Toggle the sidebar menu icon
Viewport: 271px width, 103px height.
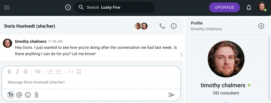pos(7,7)
